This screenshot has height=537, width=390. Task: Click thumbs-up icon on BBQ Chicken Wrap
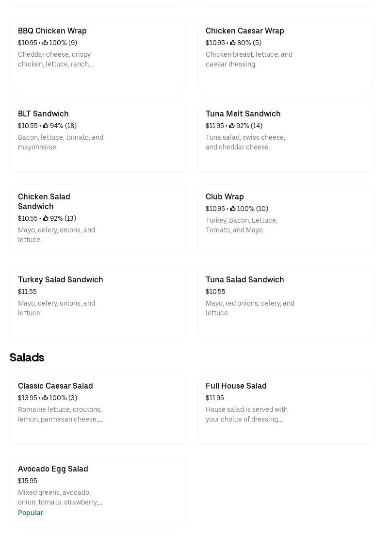46,43
